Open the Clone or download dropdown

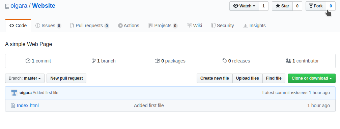312,78
